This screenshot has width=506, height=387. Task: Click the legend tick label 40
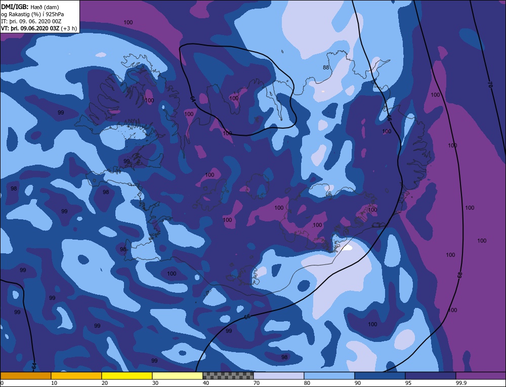pos(205,383)
